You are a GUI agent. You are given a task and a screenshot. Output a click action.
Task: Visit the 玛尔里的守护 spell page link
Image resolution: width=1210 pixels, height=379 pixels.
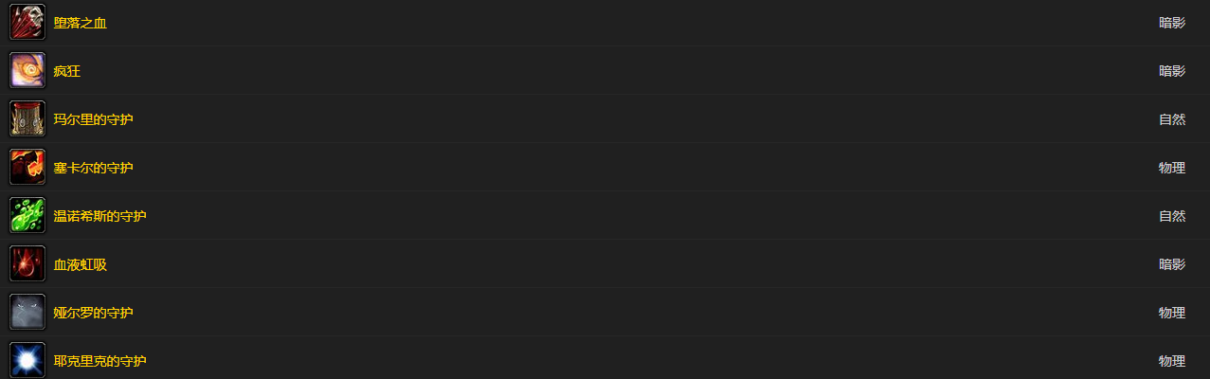(94, 119)
